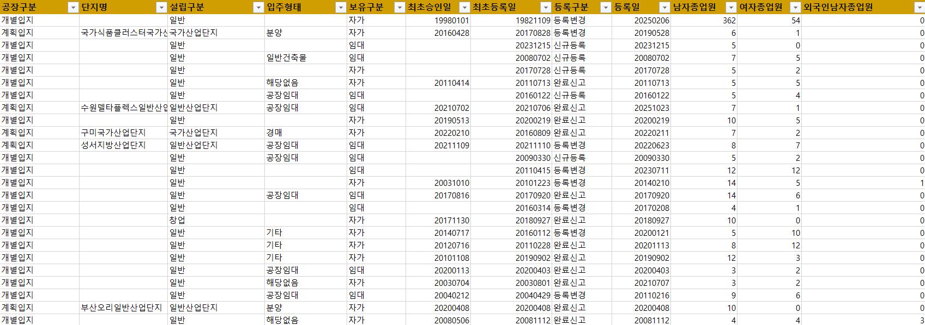Image resolution: width=925 pixels, height=325 pixels.
Task: Select the 구미국가산업단지 cell
Action: point(113,133)
